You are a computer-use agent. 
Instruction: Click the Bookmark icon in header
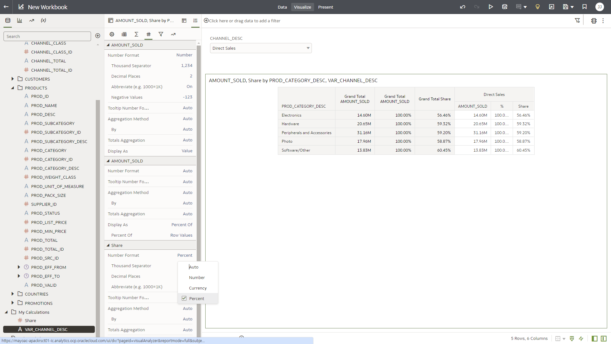click(585, 7)
